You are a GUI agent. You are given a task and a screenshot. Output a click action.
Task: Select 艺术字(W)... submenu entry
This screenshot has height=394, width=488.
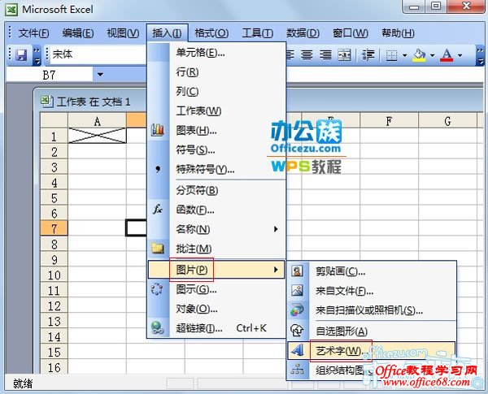(x=372, y=350)
